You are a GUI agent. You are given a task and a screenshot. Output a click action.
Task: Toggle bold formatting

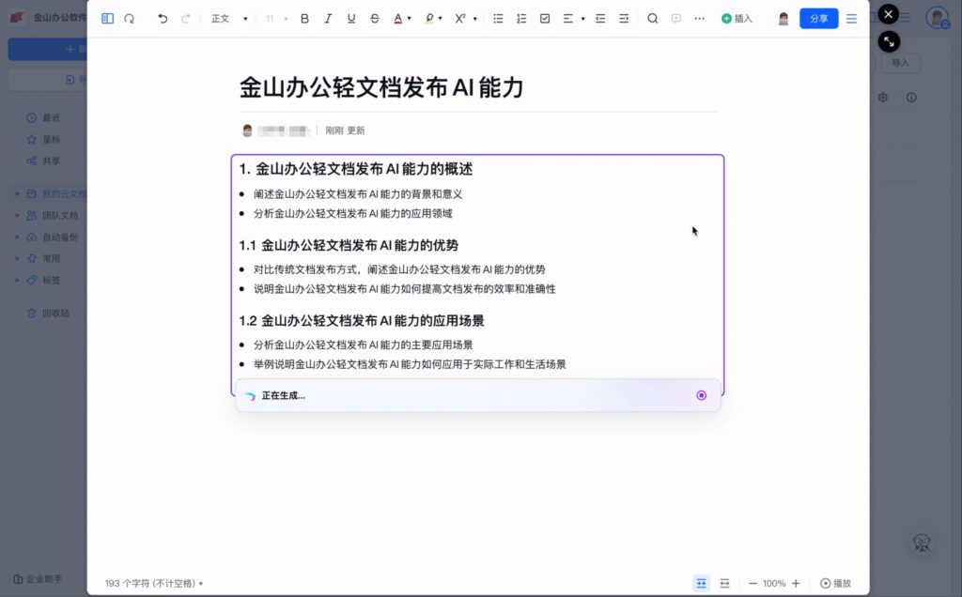(304, 19)
